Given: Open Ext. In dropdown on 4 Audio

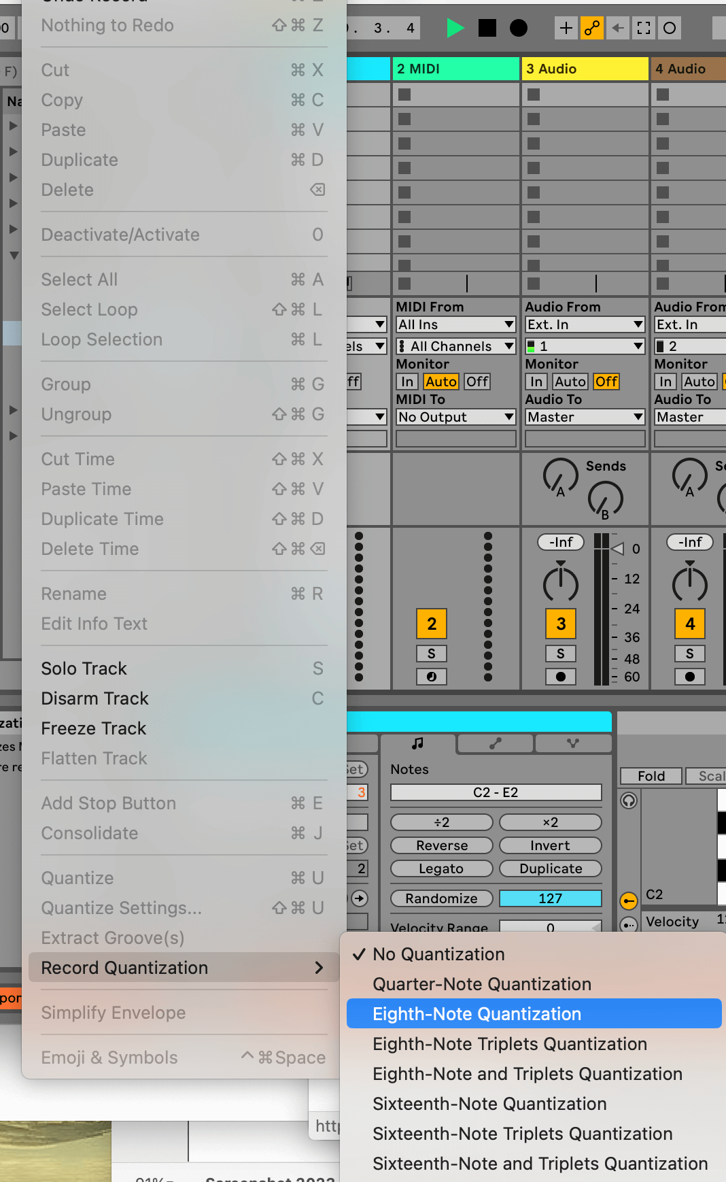Looking at the screenshot, I should click(690, 324).
